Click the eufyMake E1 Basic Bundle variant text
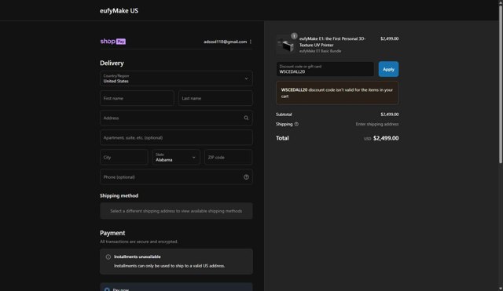This screenshot has height=291, width=503. click(x=320, y=51)
